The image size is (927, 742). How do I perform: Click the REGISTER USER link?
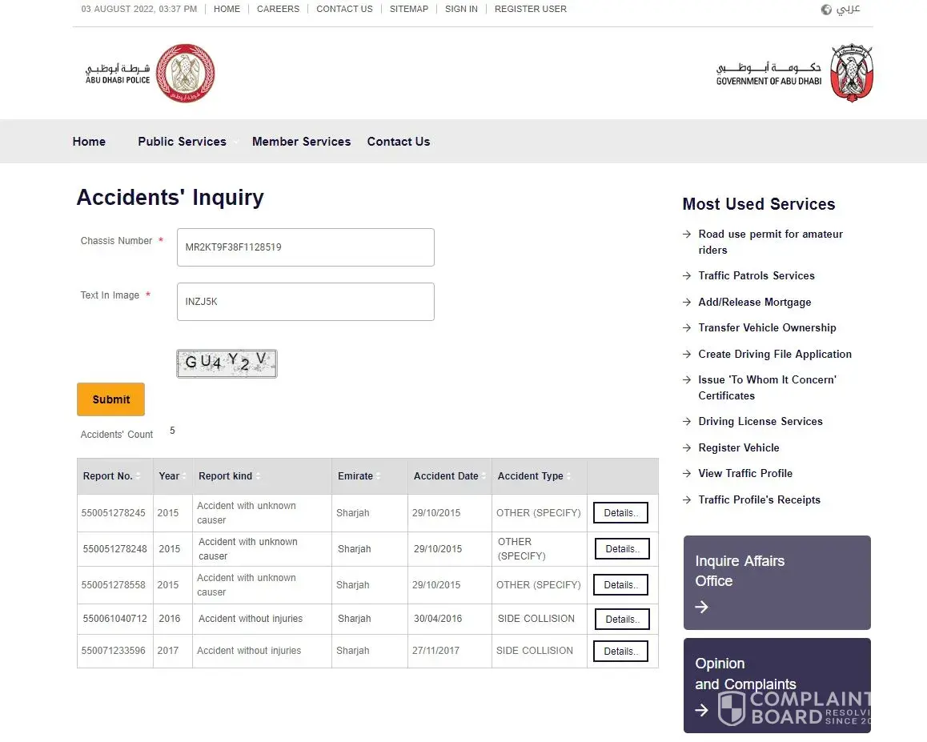tap(530, 9)
